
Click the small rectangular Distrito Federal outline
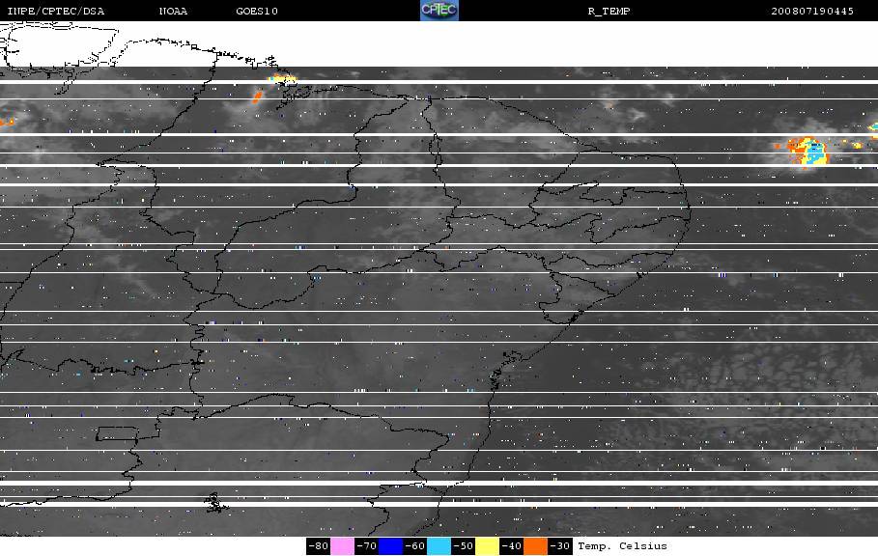(117, 433)
